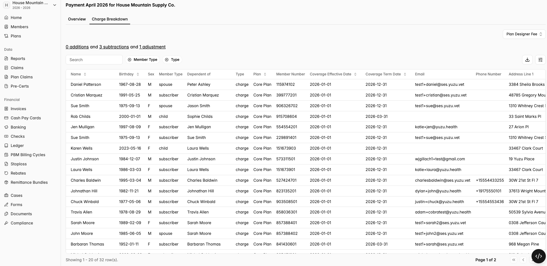Click the 3 subtractions link
Screen dimensions: 547x266
(114, 47)
